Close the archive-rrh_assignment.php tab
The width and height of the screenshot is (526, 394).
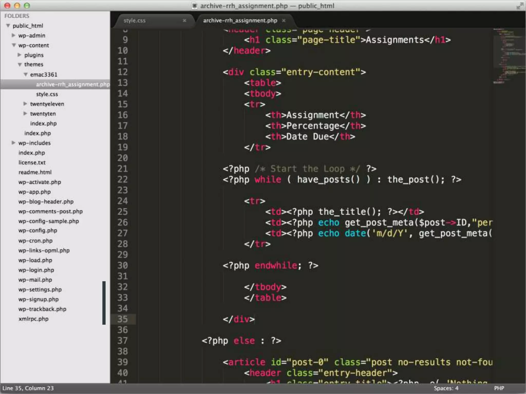pos(284,21)
